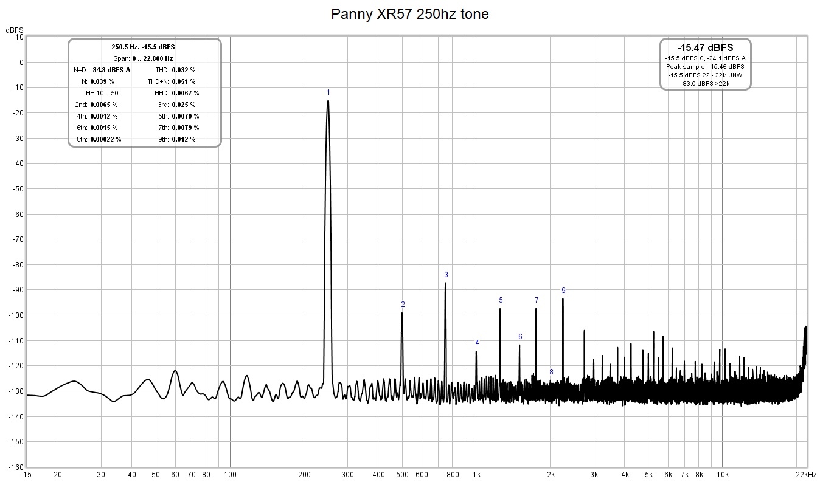Image resolution: width=820 pixels, height=482 pixels.
Task: Click the large "-15.47 dBFS" level readout
Action: pos(705,47)
